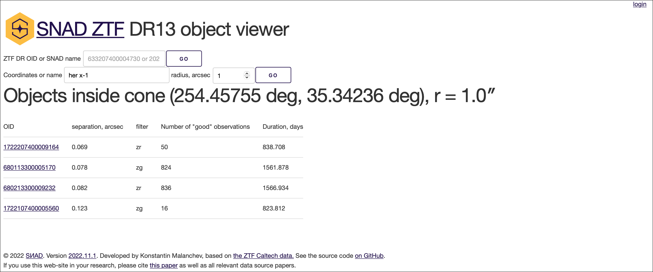Click the login link
Viewport: 653px width, 272px height.
point(640,4)
